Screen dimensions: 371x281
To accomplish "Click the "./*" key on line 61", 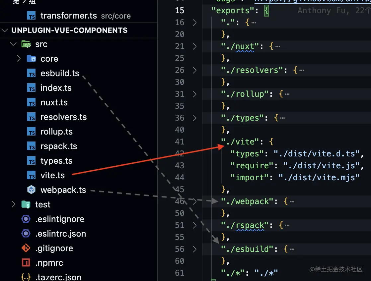I will pyautogui.click(x=233, y=273).
